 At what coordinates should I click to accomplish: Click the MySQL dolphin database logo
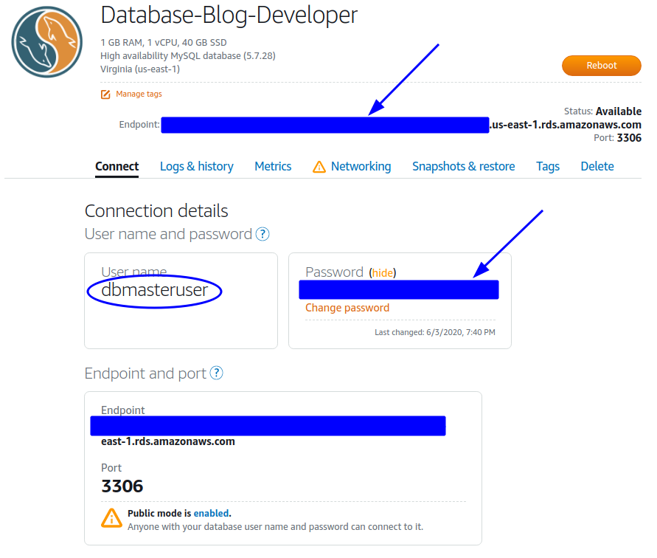pos(47,41)
